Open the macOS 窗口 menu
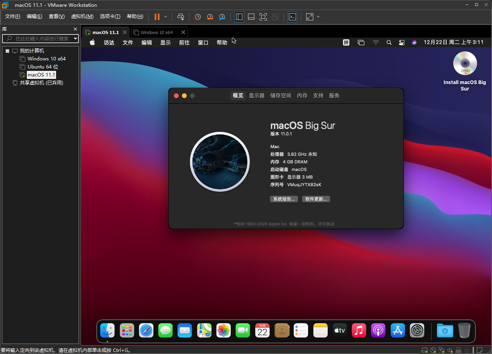This screenshot has width=492, height=354. 203,42
